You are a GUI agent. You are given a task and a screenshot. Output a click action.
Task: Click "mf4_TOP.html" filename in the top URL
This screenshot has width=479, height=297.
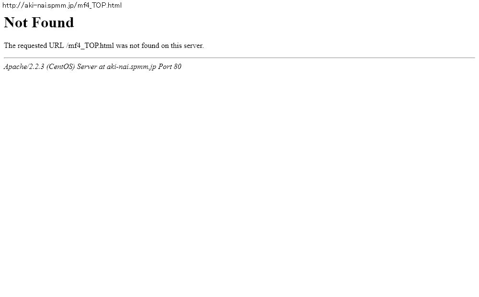tap(100, 5)
